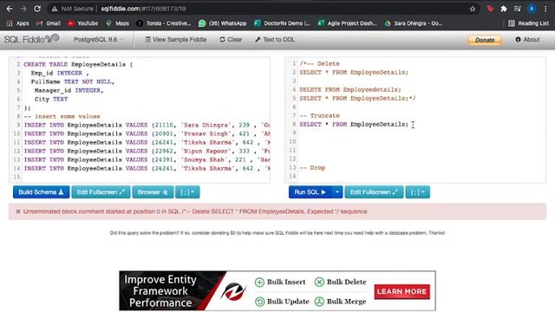This screenshot has height=312, width=555.
Task: Open the Apps bookmark shortcut
Action: pyautogui.click(x=17, y=23)
